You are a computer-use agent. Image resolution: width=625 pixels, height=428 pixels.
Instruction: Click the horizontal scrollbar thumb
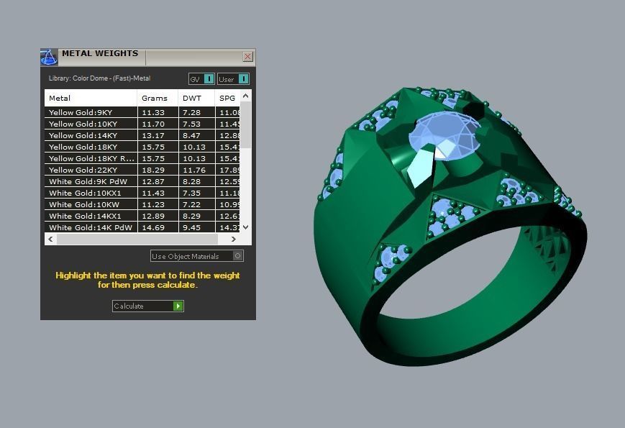coord(137,239)
